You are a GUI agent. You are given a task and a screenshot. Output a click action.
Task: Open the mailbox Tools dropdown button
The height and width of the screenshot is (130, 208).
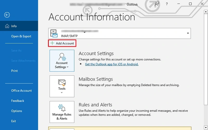click(62, 86)
